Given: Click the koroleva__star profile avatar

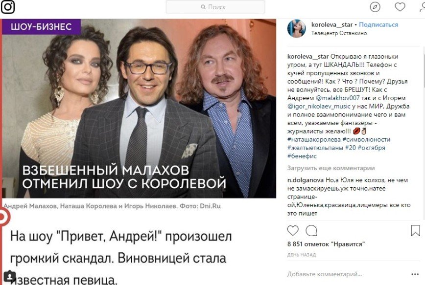Looking at the screenshot, I should tap(296, 28).
